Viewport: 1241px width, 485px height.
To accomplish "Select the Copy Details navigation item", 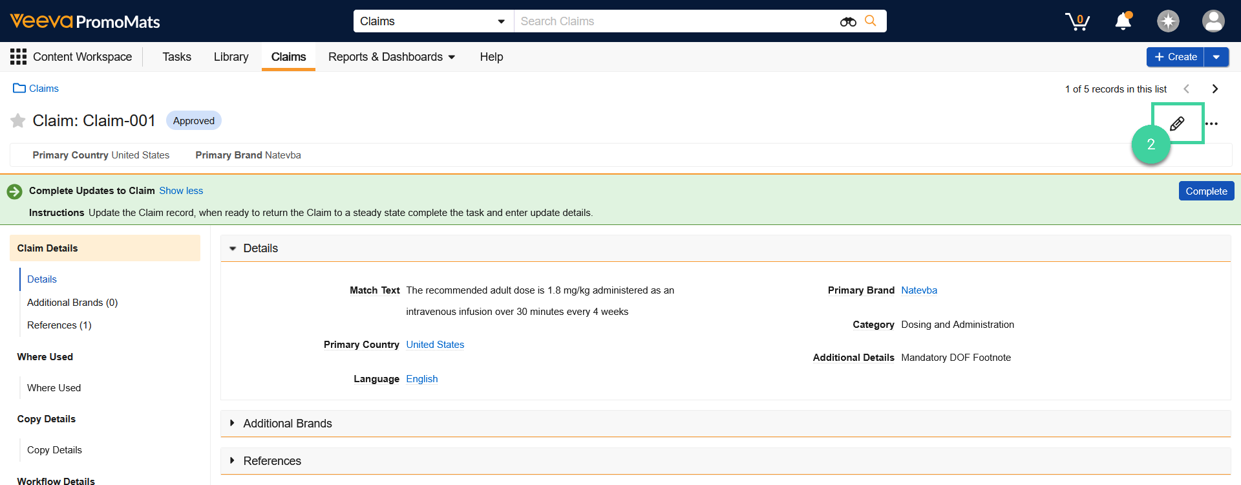I will point(54,450).
